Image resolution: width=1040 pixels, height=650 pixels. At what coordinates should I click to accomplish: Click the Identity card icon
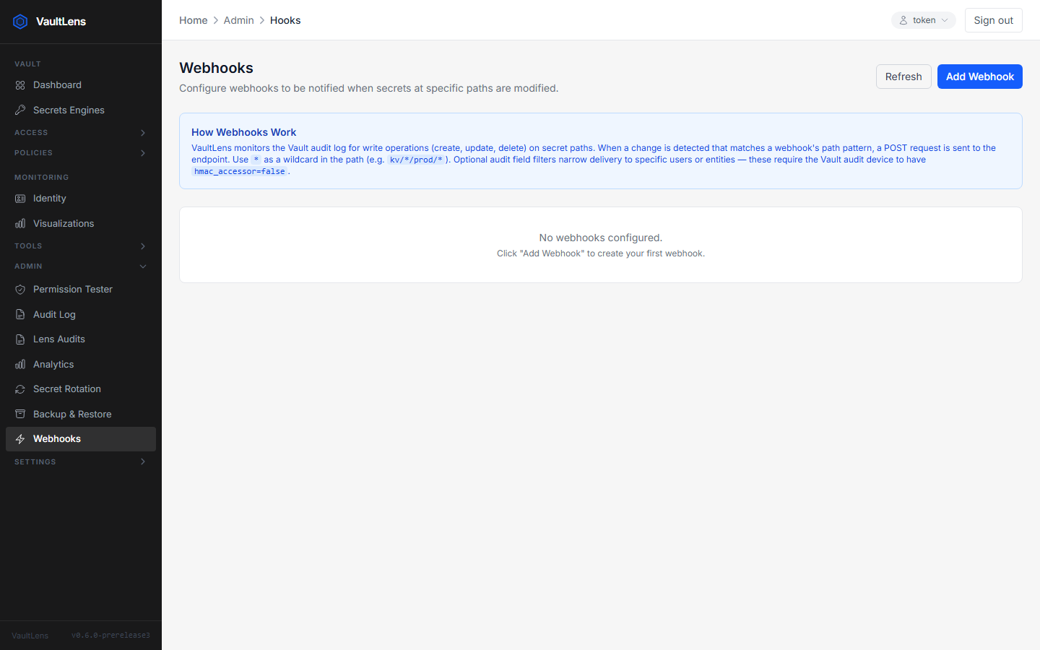20,199
